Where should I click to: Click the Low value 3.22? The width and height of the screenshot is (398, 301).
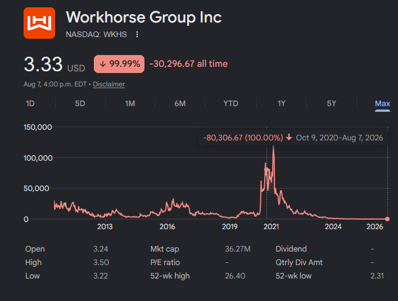click(101, 276)
